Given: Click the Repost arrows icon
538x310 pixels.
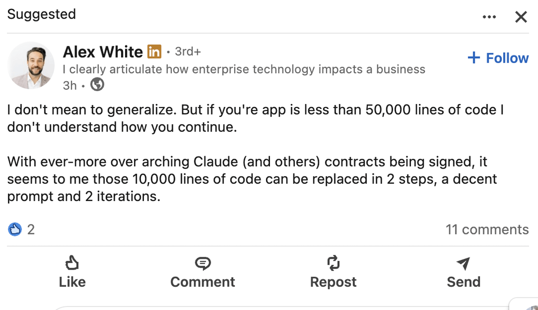Looking at the screenshot, I should pos(333,263).
